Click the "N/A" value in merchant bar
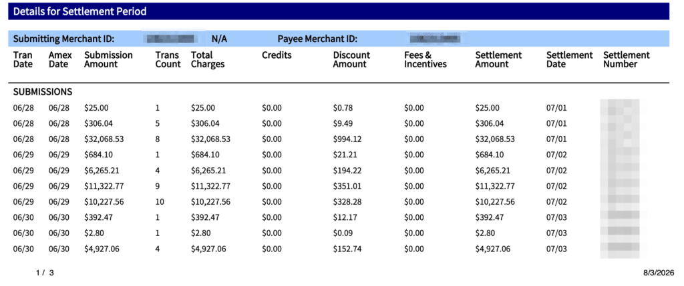 point(219,39)
